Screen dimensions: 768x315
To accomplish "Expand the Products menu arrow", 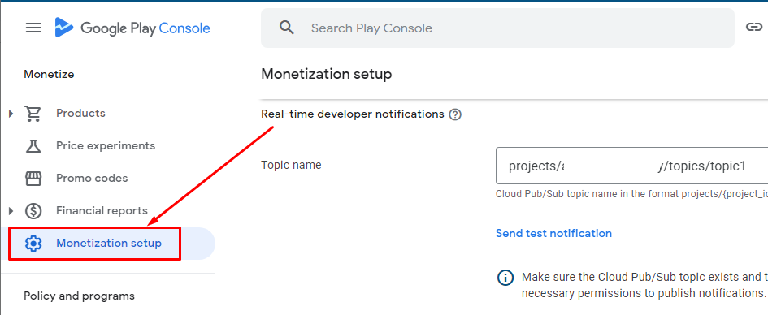I will 11,114.
